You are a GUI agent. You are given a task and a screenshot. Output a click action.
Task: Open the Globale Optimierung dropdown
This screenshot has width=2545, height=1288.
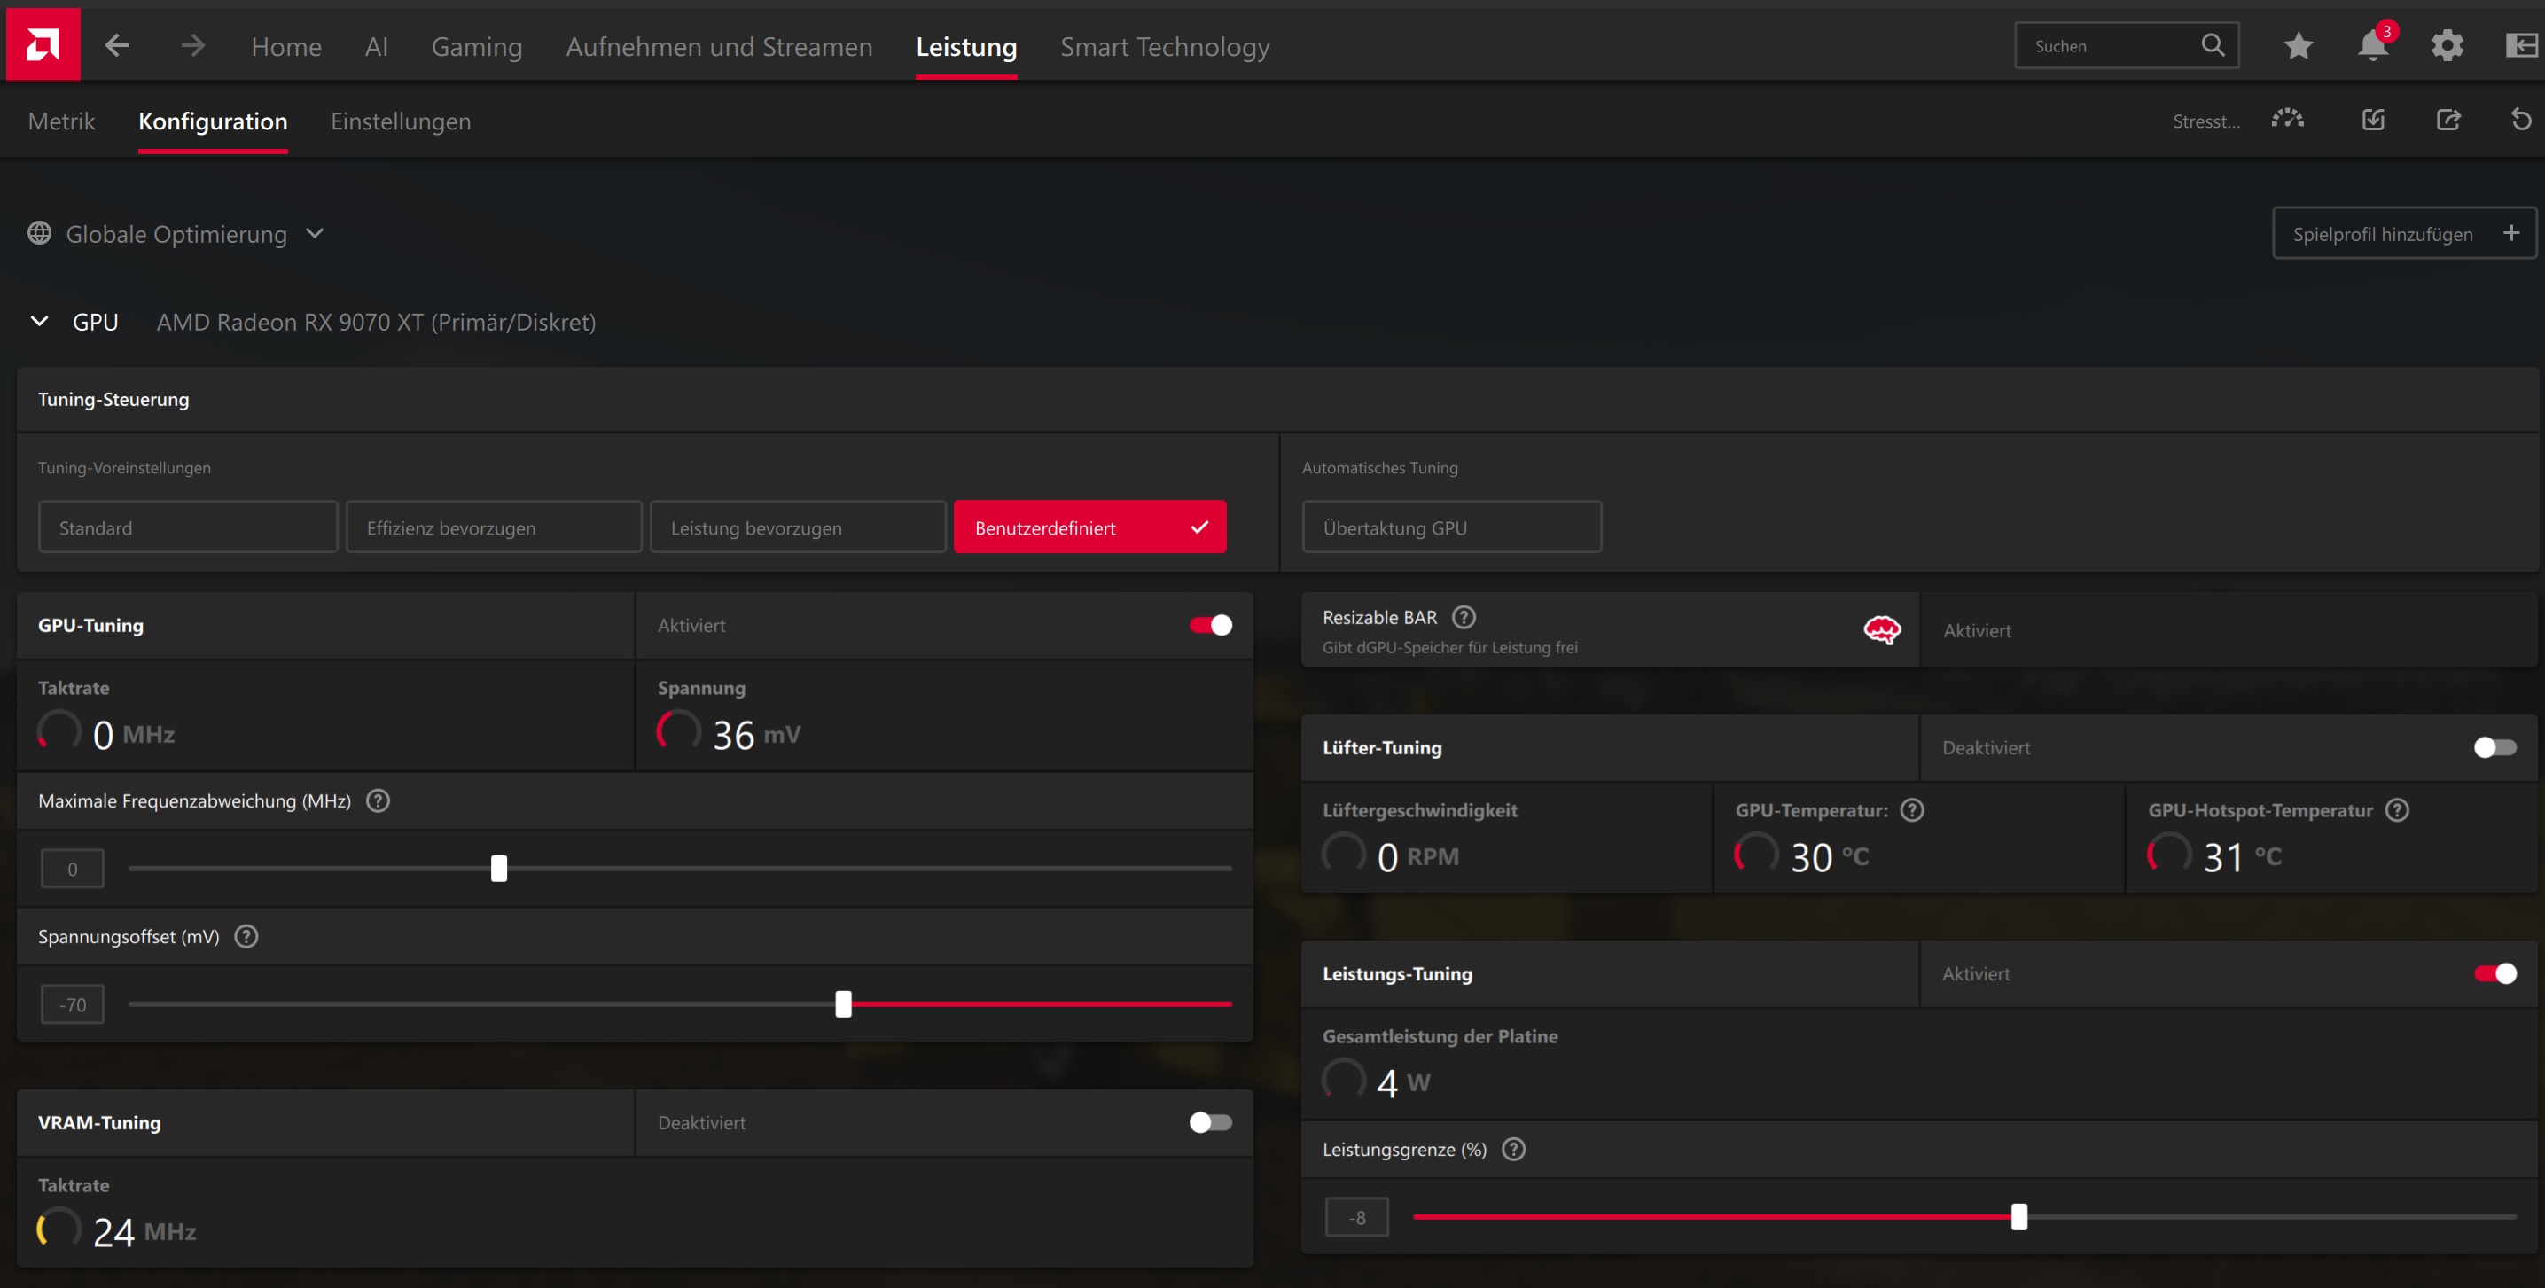(x=176, y=234)
